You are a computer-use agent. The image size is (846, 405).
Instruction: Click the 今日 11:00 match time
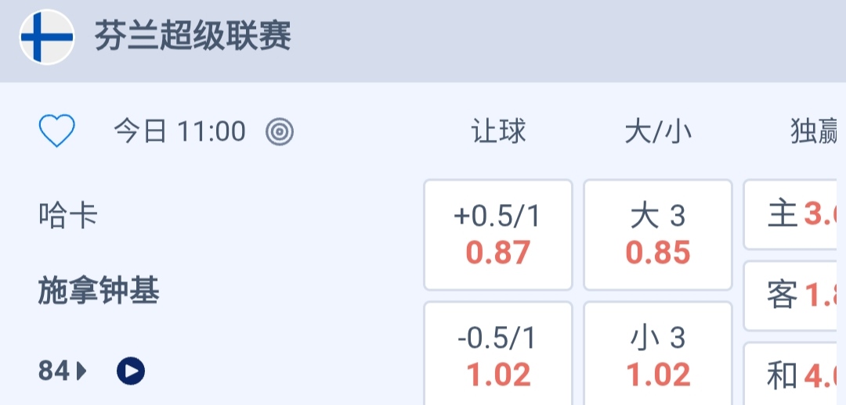(x=180, y=132)
